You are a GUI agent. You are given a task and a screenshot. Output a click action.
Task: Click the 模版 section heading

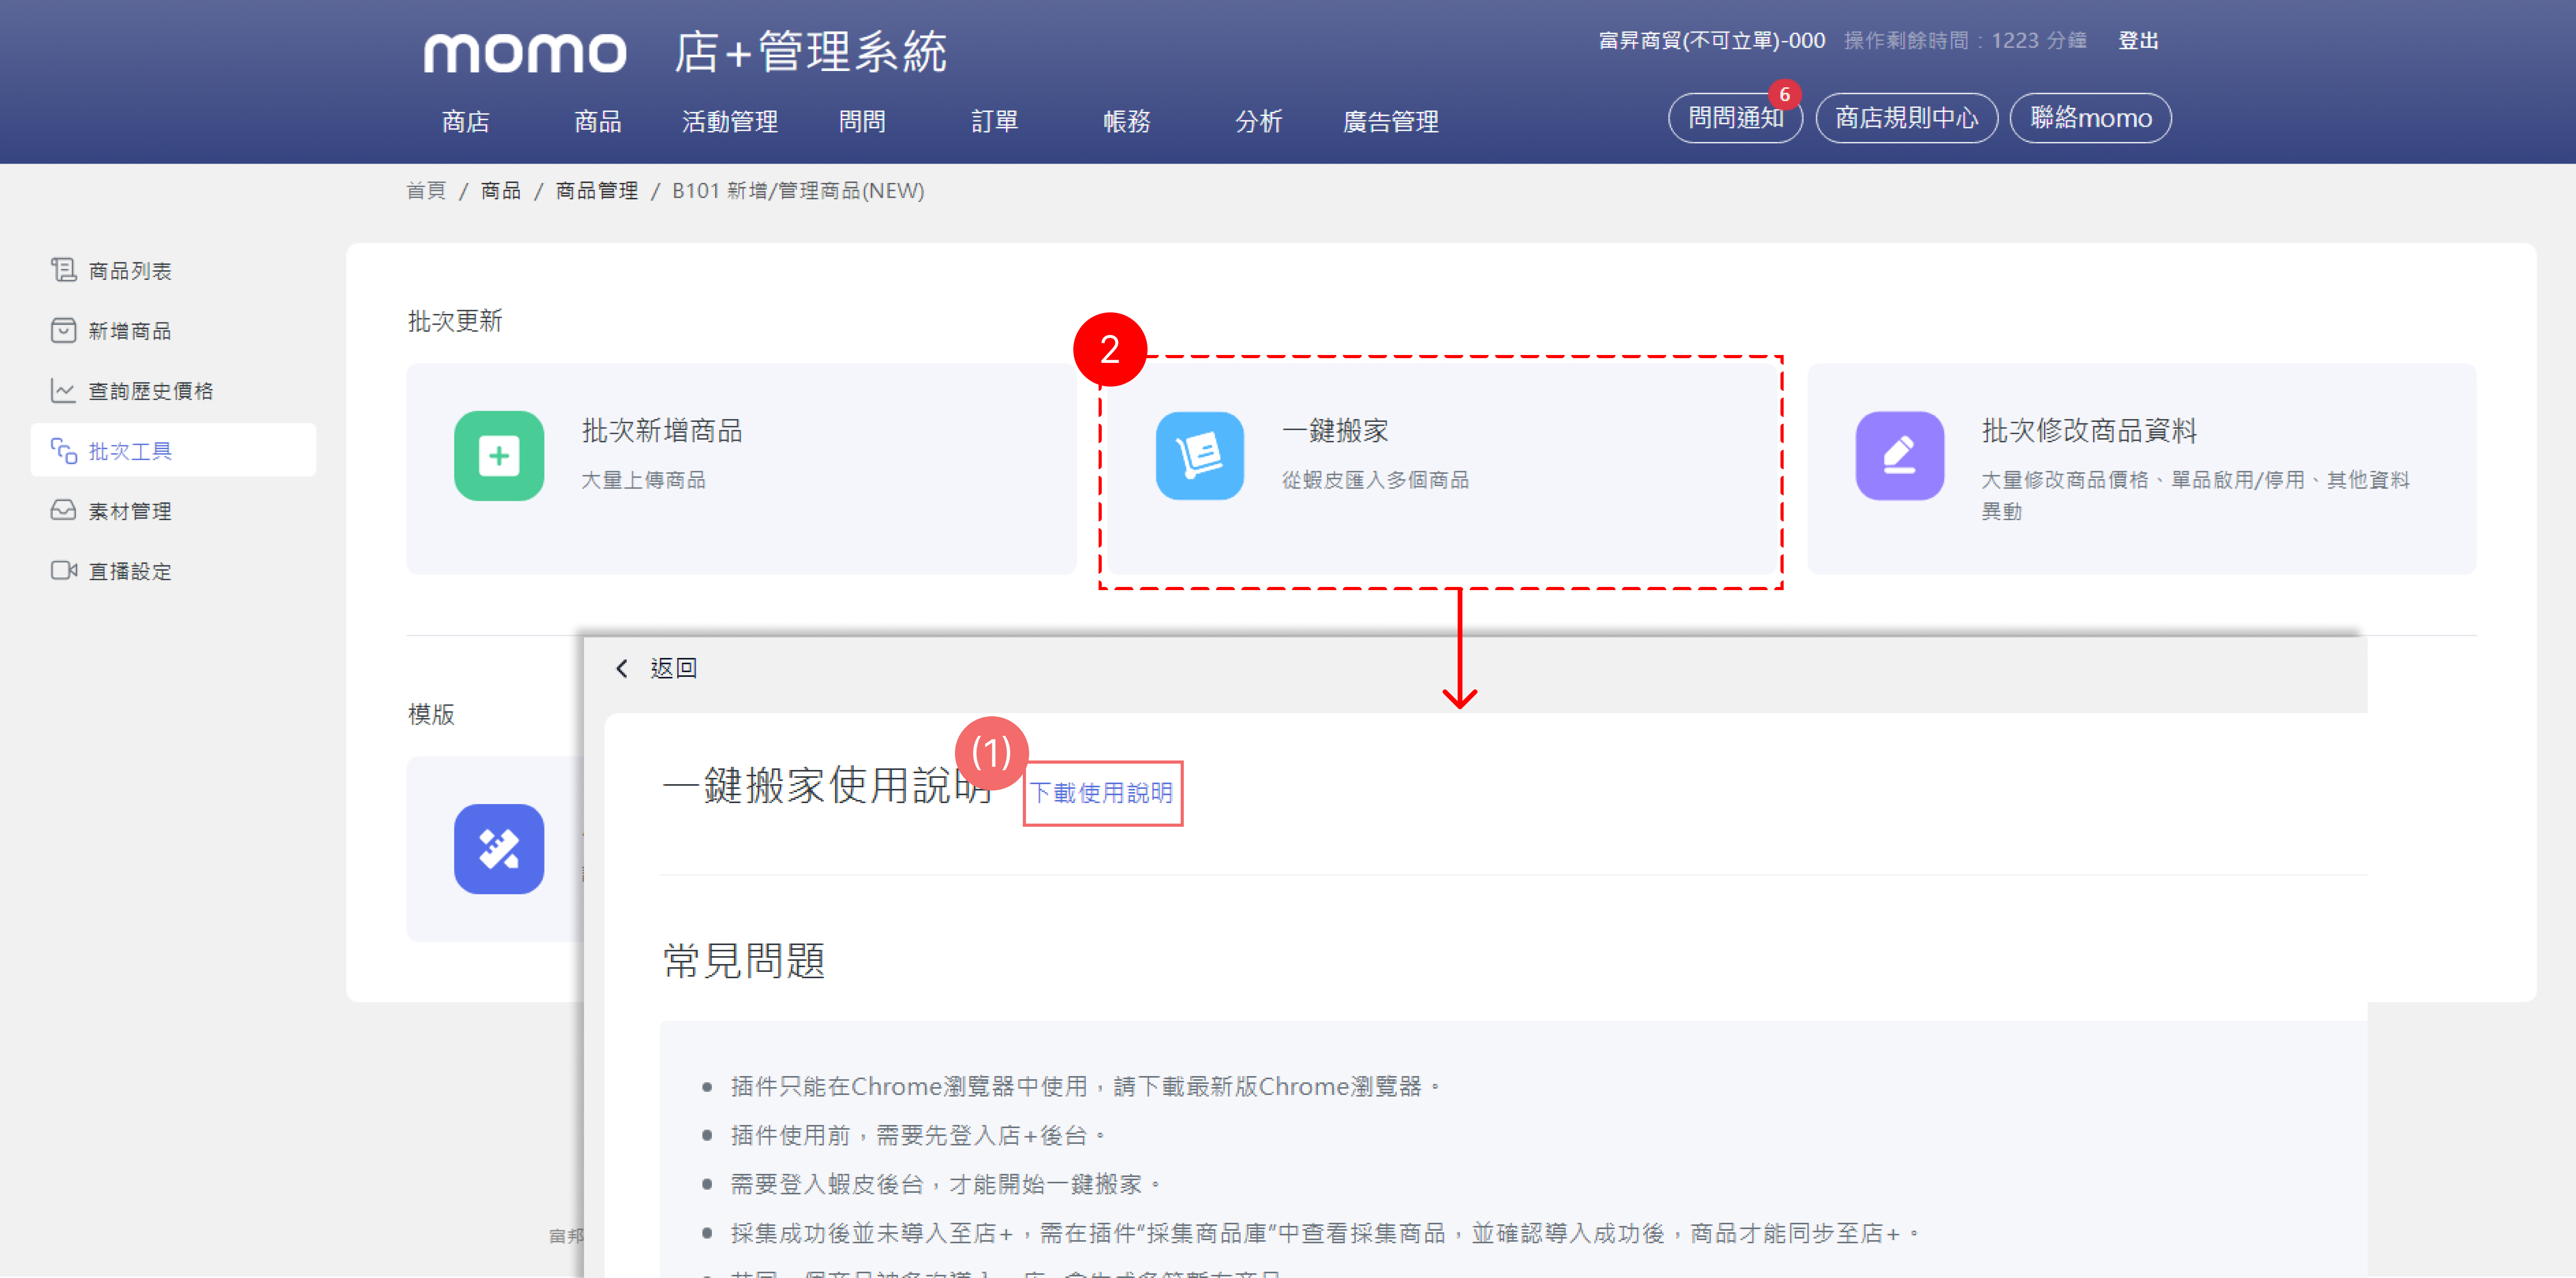coord(431,714)
